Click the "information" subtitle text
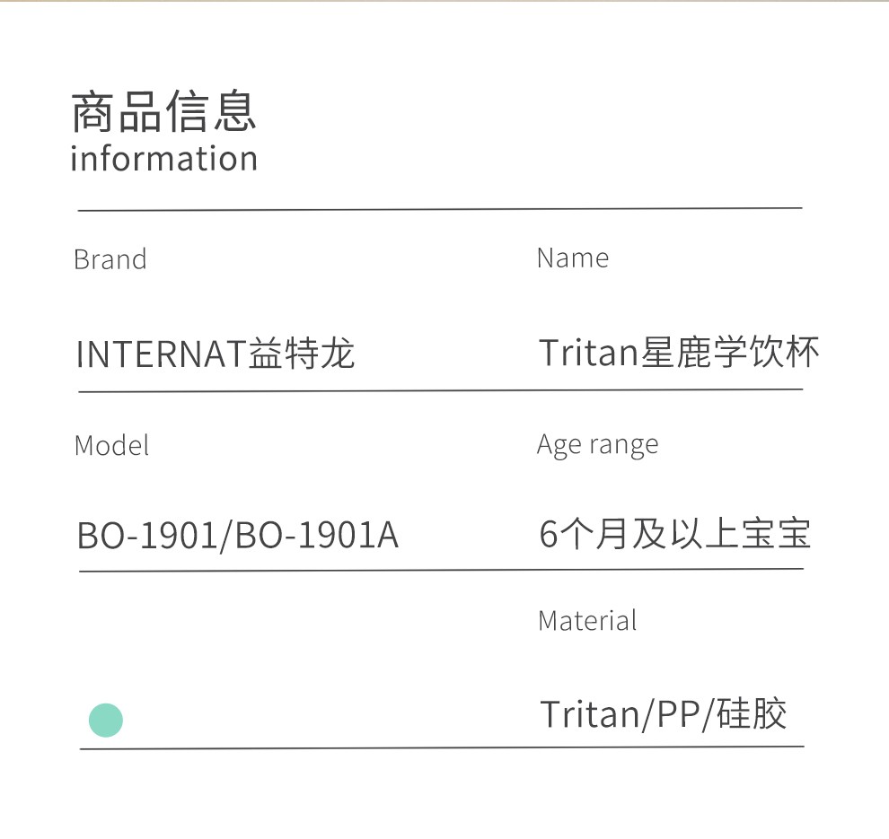Image resolution: width=889 pixels, height=839 pixels. point(164,159)
